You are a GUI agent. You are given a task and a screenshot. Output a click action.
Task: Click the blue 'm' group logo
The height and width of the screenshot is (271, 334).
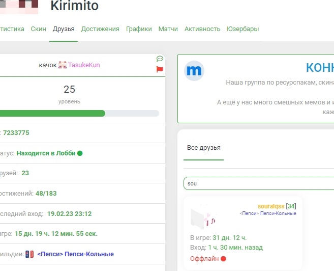(194, 71)
